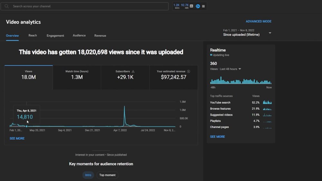
Task: Open the Since uploaded date range dropdown
Action: point(247,33)
